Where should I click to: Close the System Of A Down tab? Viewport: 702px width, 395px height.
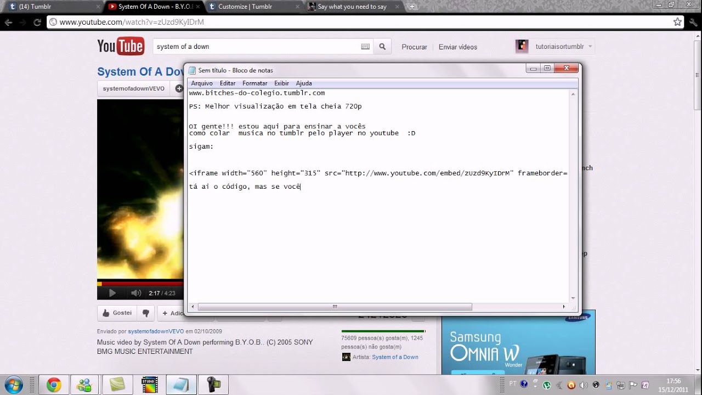click(x=198, y=7)
